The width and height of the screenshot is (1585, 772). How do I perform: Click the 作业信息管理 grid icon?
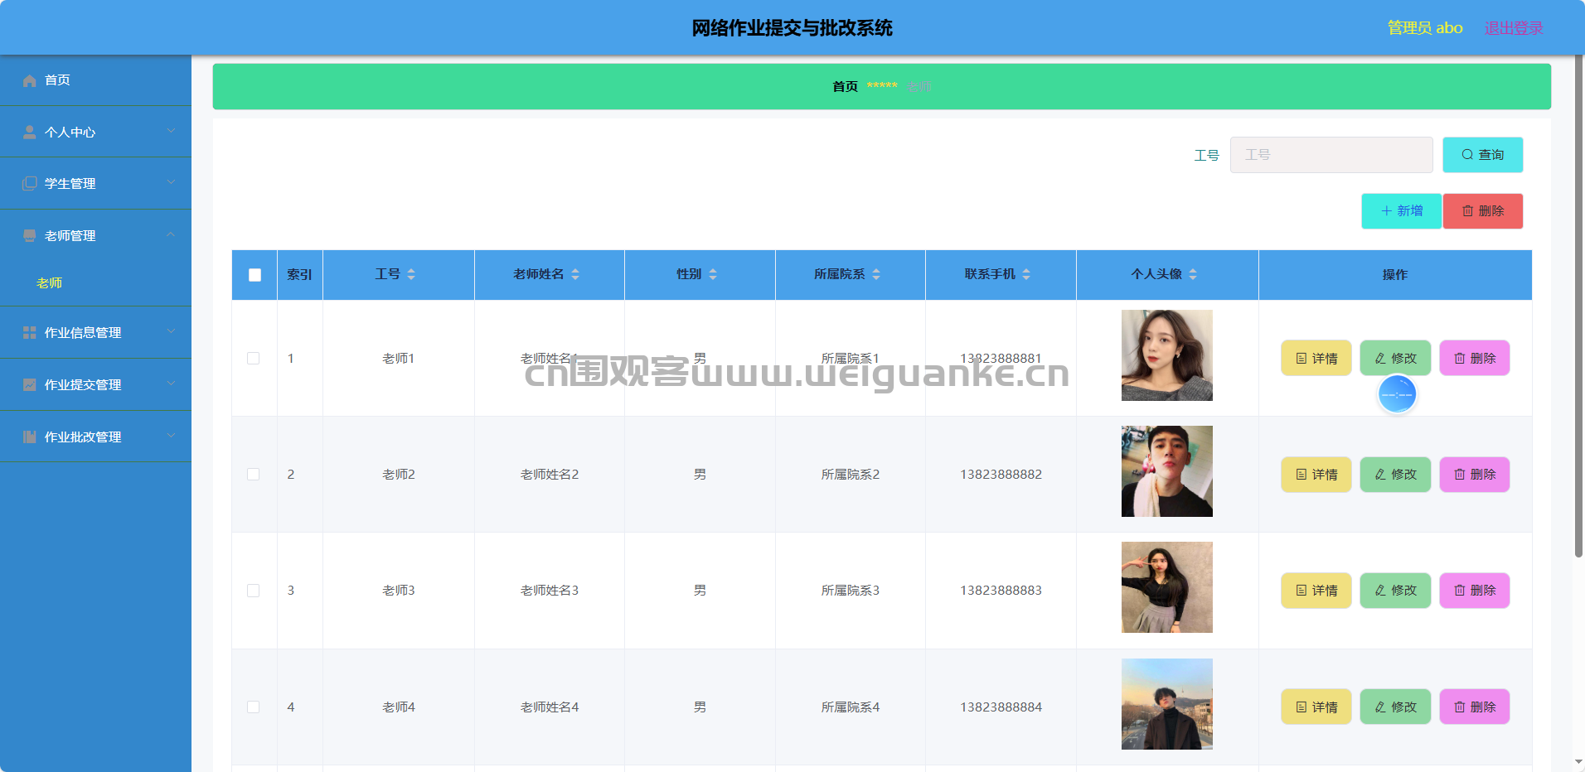pos(30,333)
